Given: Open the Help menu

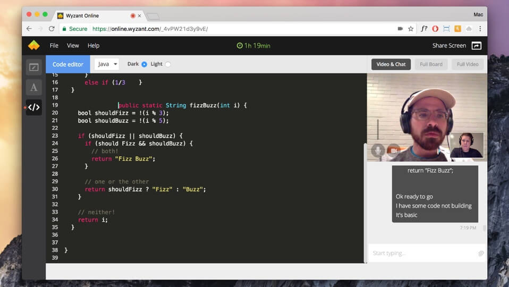Looking at the screenshot, I should pos(94,46).
